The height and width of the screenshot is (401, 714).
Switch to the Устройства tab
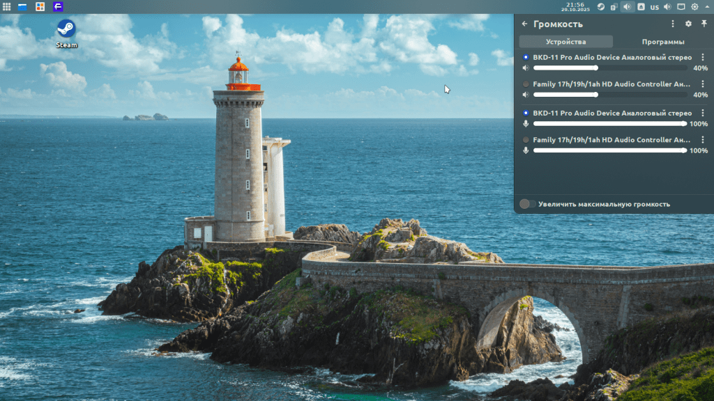coord(565,42)
